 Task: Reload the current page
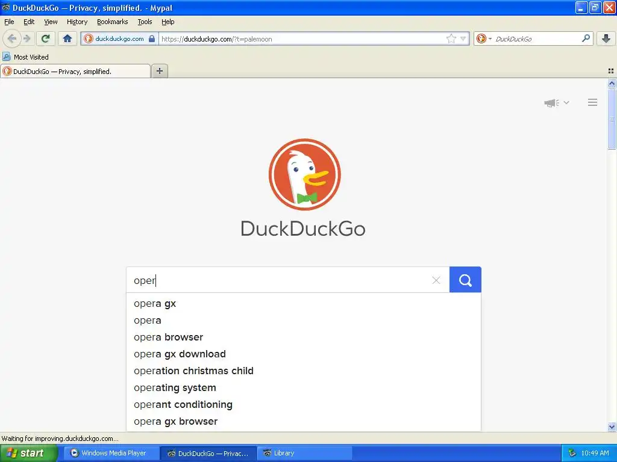(x=46, y=38)
